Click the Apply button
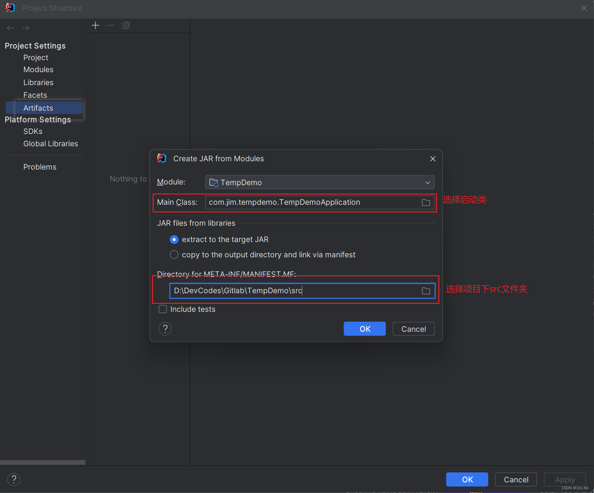This screenshot has height=493, width=594. pos(565,479)
